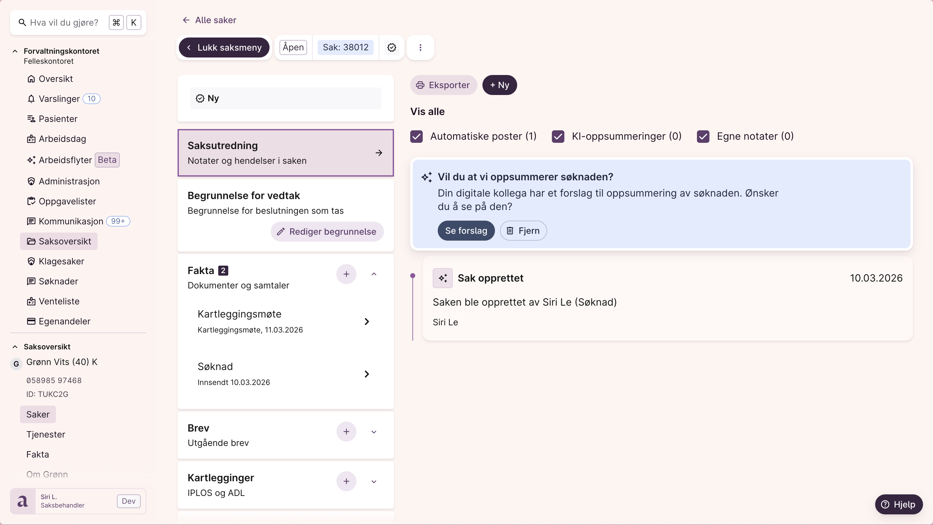Open Klagesaker in sidebar menu
The image size is (933, 525).
click(x=61, y=262)
